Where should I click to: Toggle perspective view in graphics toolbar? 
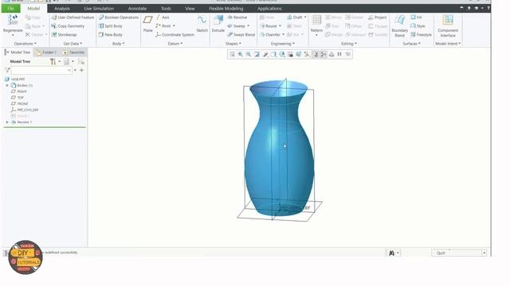tap(298, 54)
